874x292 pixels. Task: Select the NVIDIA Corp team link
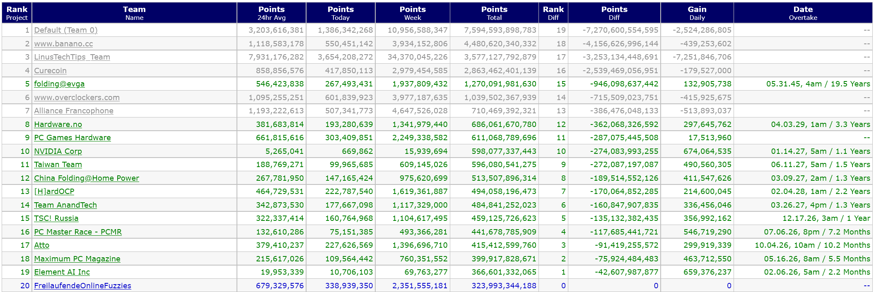[58, 151]
